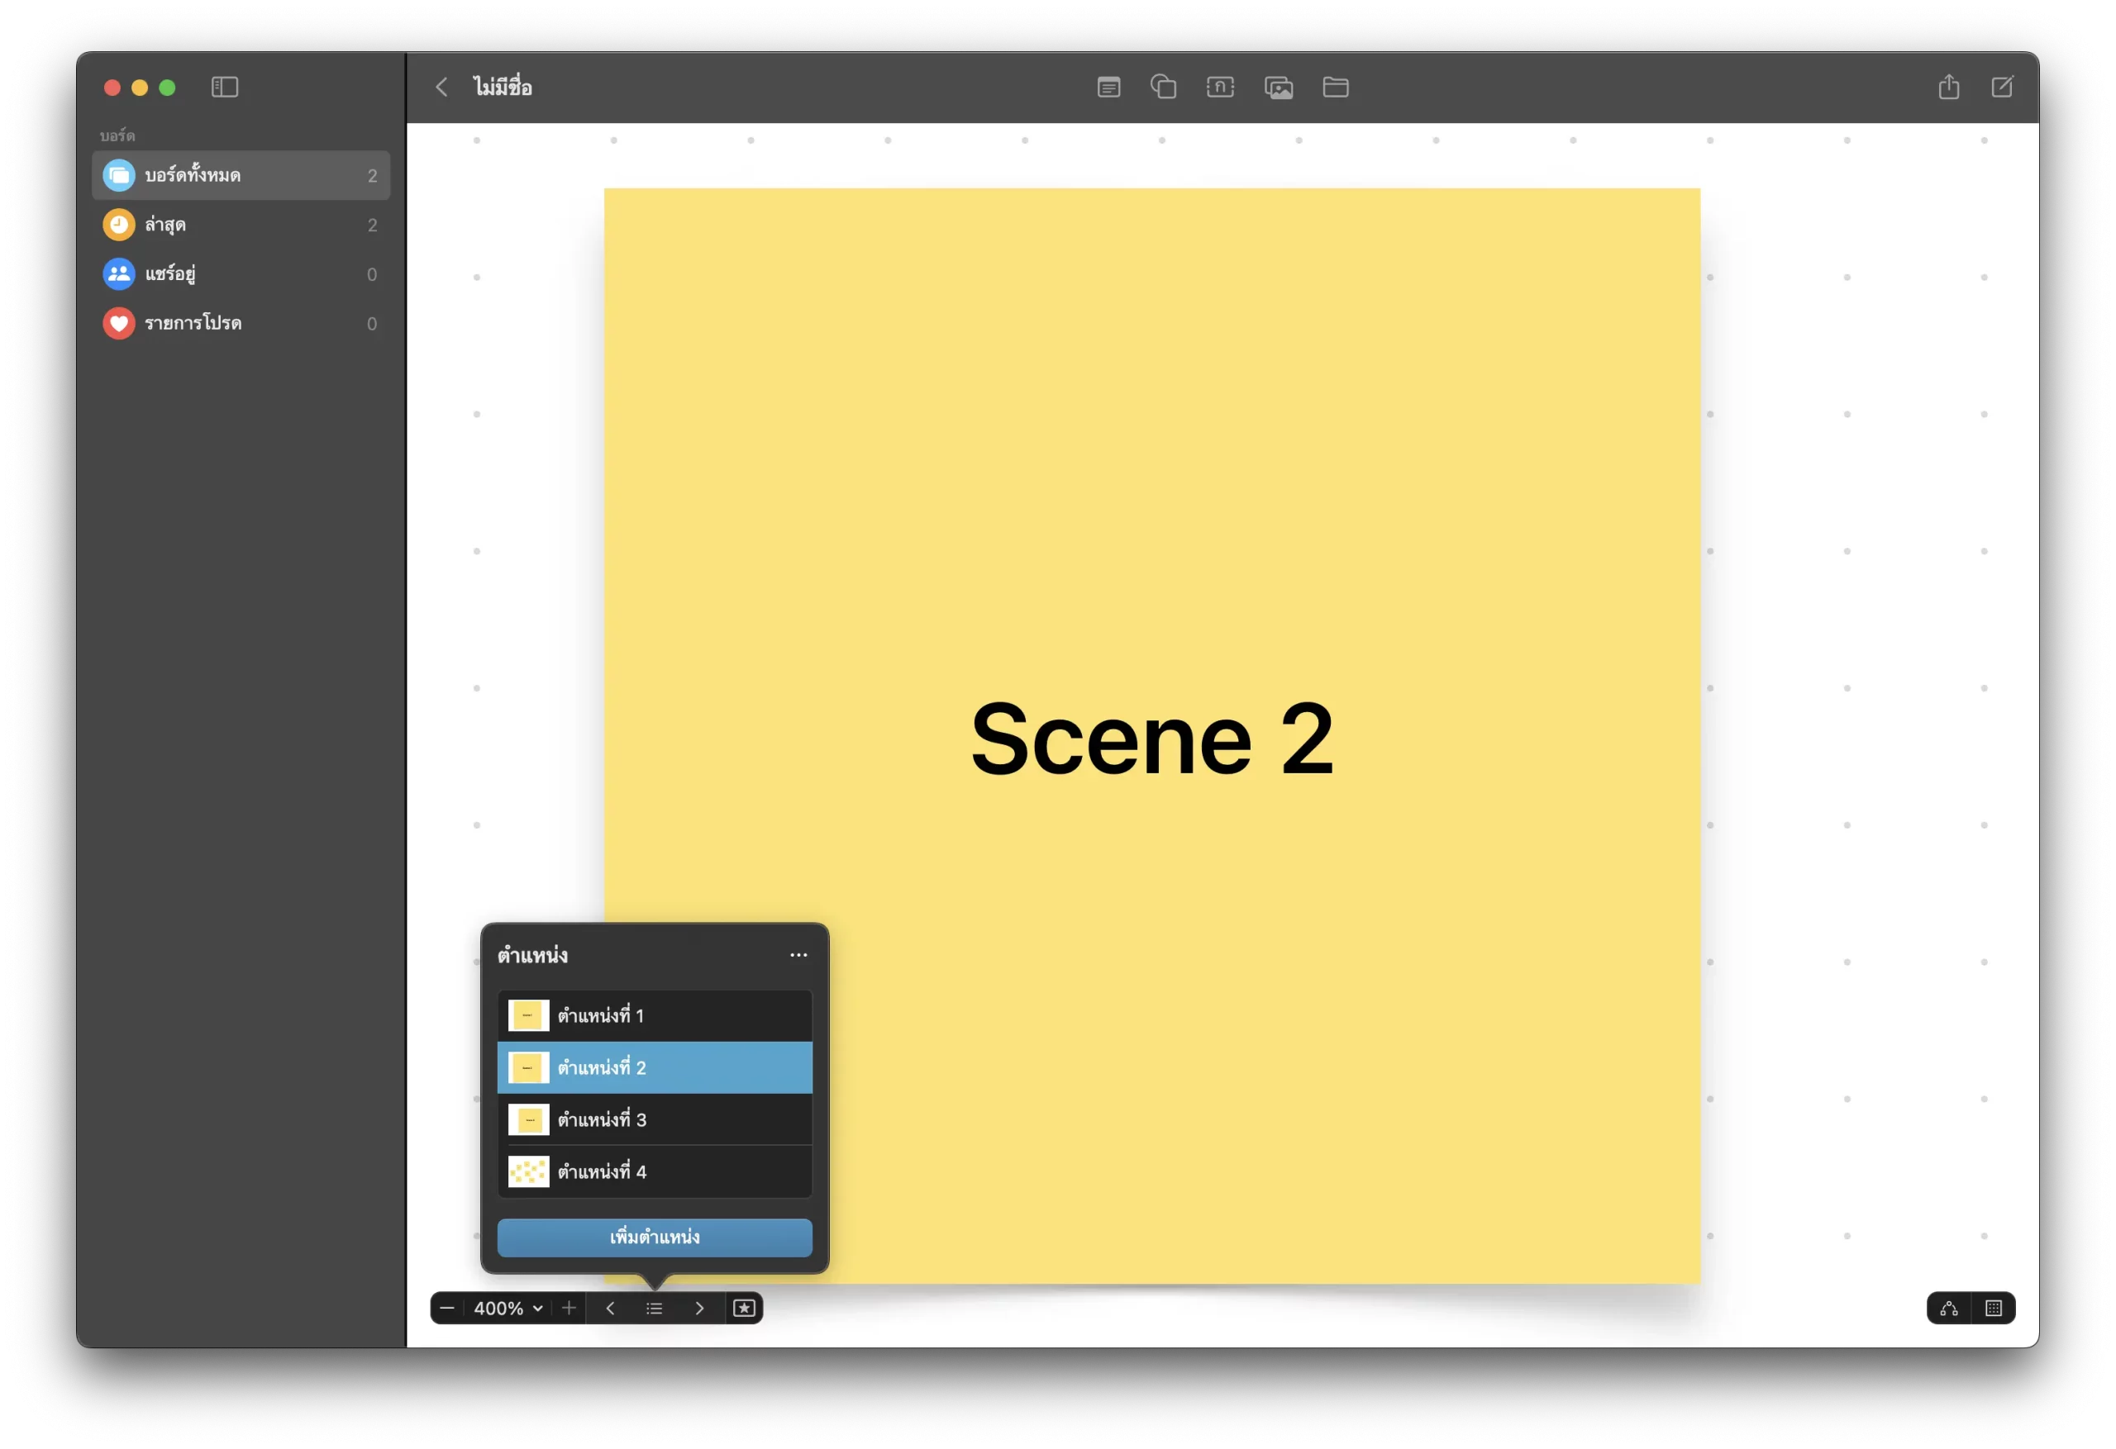This screenshot has height=1449, width=2116.
Task: Toggle the sidebar visibility
Action: pos(225,88)
